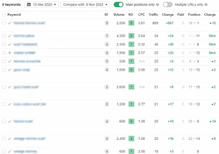The image size is (219, 154).
Task: Click the SF badge showing 5 in first row
Action: [x=107, y=23]
